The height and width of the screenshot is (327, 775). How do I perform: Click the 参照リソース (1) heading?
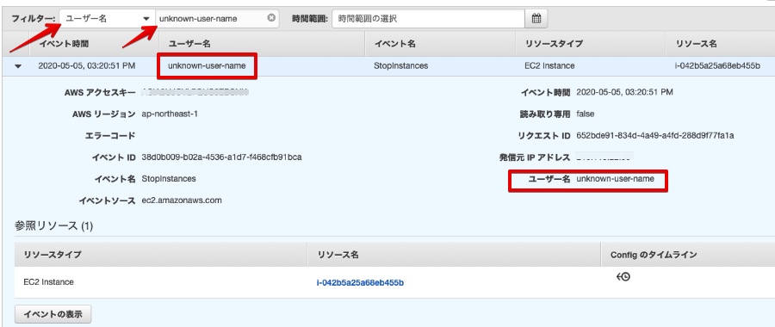[x=53, y=226]
